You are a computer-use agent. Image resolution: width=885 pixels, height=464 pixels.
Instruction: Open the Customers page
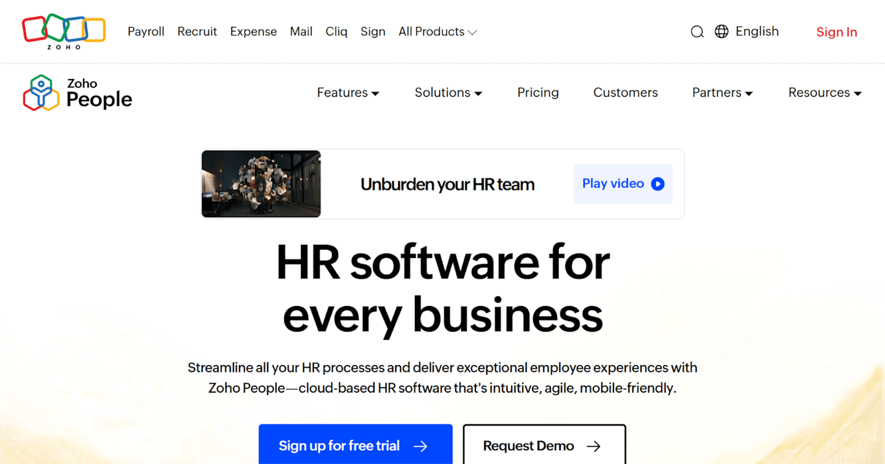pyautogui.click(x=625, y=93)
